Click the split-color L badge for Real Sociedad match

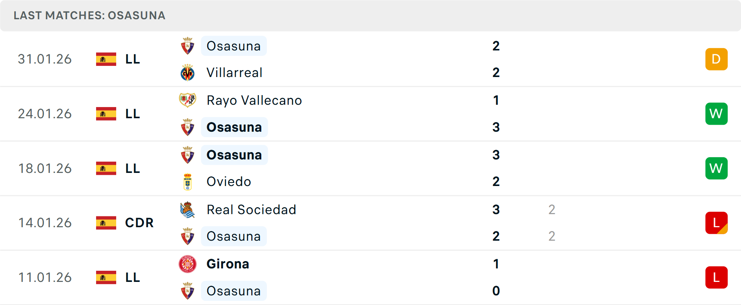click(x=716, y=223)
